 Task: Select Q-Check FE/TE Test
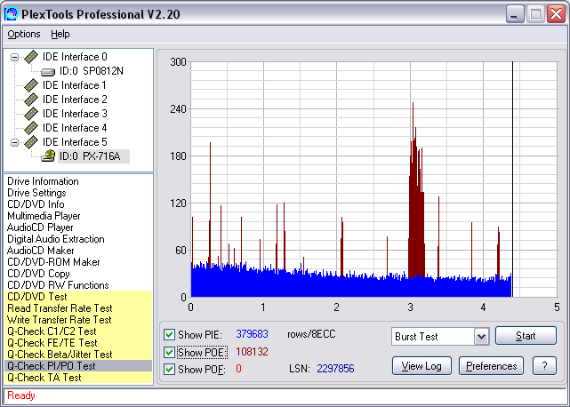tap(78, 343)
